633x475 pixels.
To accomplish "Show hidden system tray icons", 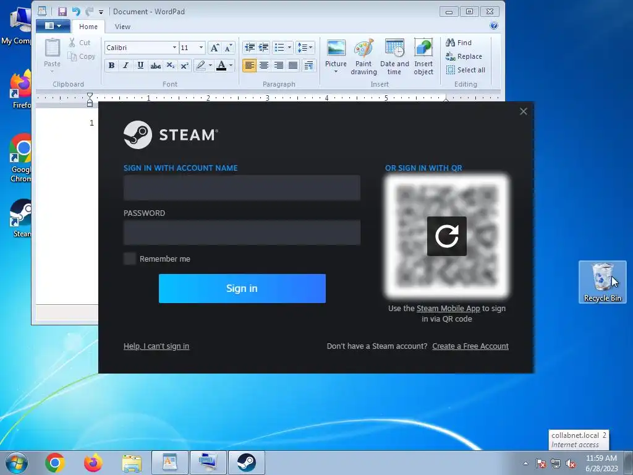I will [x=525, y=463].
